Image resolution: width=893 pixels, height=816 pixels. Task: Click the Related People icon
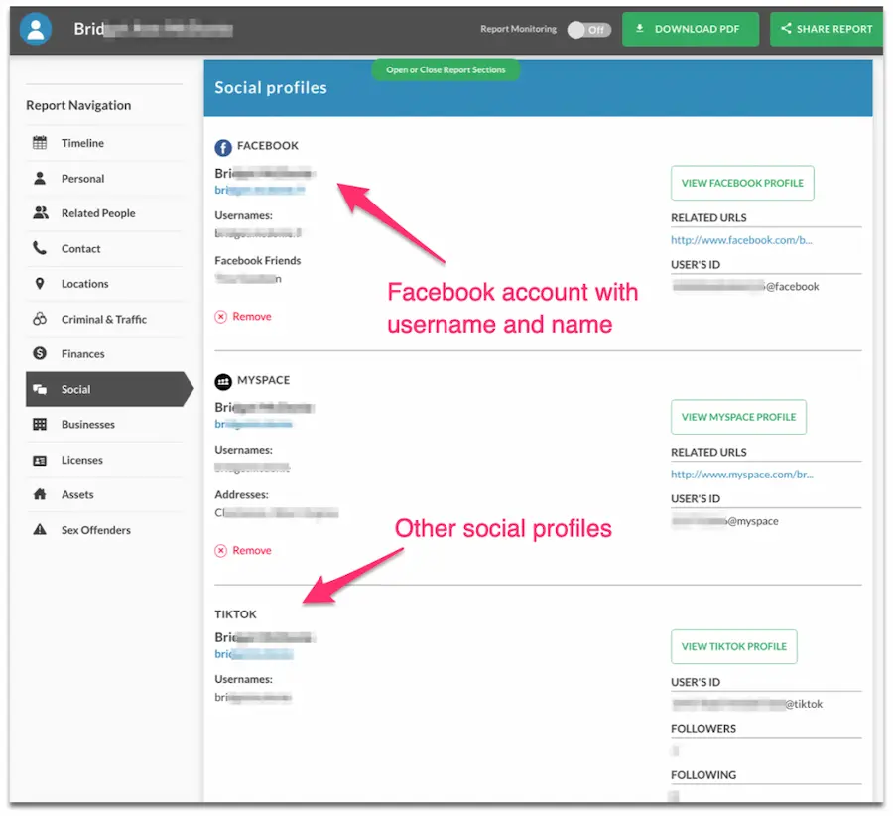(x=39, y=212)
